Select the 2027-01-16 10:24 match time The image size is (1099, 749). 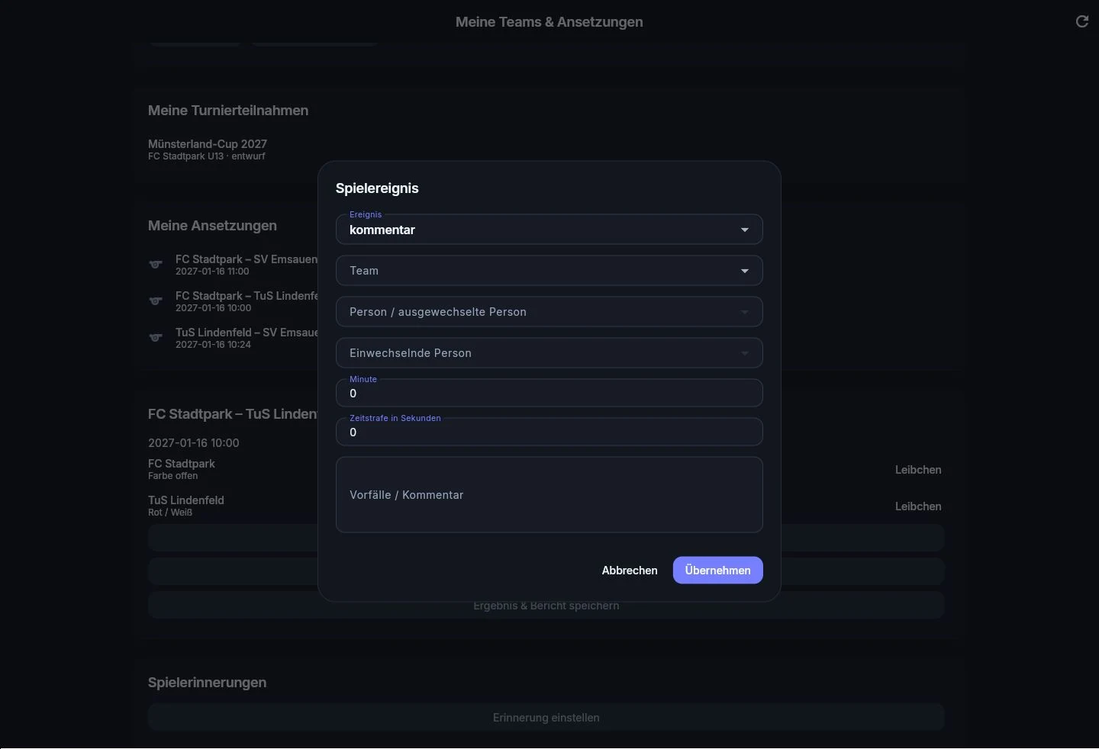tap(213, 345)
